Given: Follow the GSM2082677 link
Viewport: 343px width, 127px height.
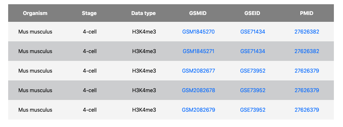Looking at the screenshot, I should [x=198, y=71].
